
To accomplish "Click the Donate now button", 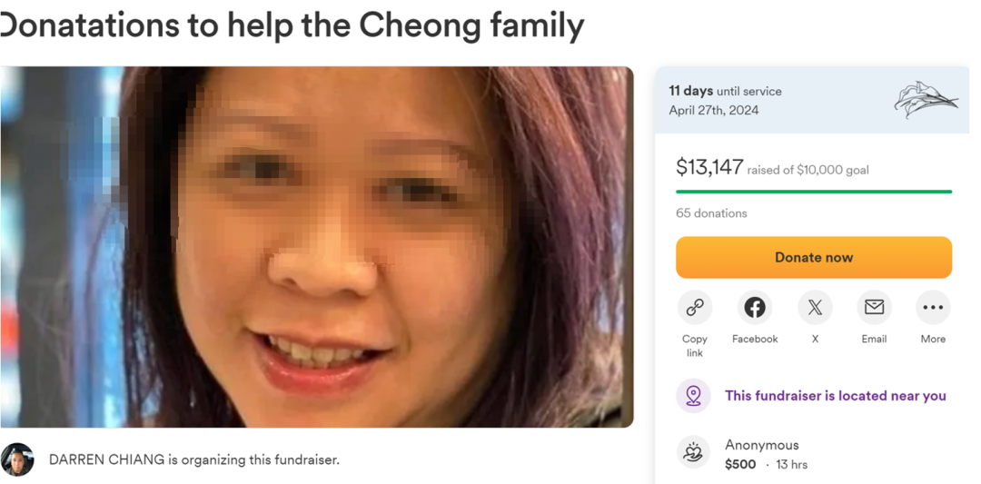I will (x=814, y=257).
